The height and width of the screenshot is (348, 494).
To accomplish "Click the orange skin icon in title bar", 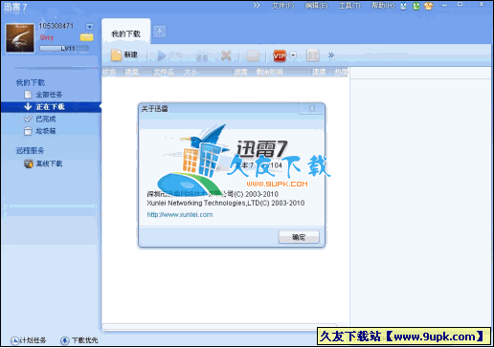I will pyautogui.click(x=428, y=6).
